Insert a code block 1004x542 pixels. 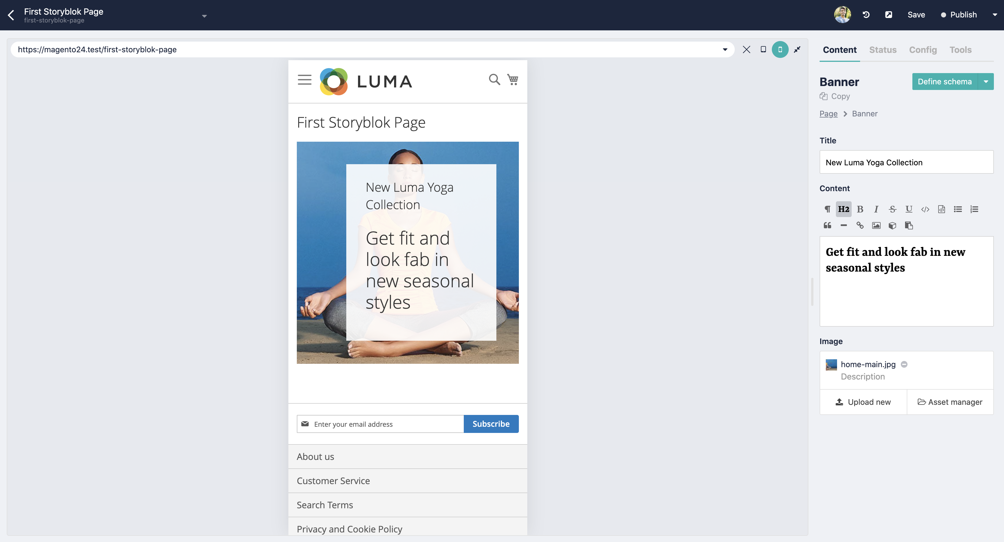pyautogui.click(x=941, y=209)
